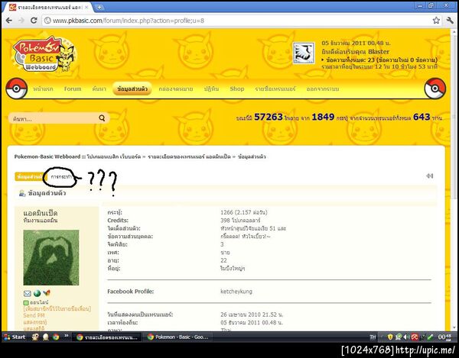The height and width of the screenshot is (358, 459).
Task: Reload the page with the refresh icon
Action: [34, 21]
